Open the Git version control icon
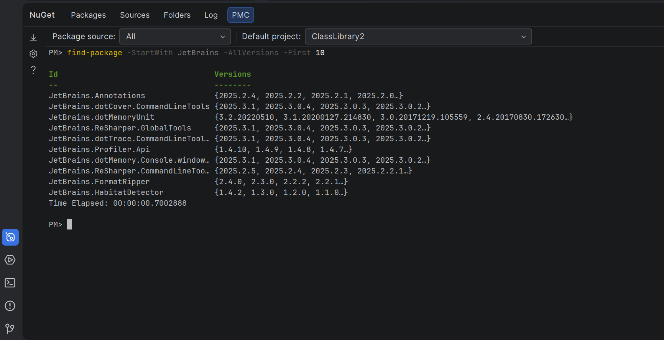 click(x=10, y=328)
